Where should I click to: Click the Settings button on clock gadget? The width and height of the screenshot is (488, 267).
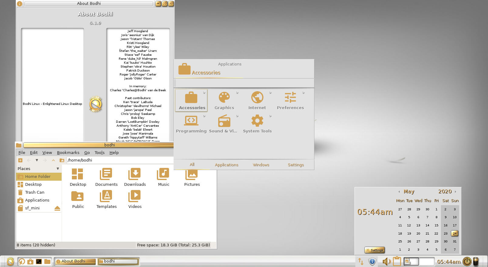(375, 250)
